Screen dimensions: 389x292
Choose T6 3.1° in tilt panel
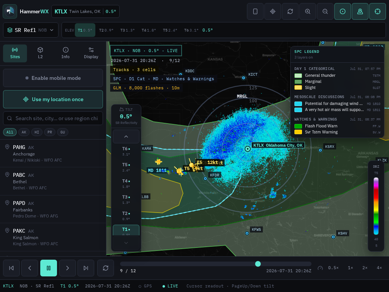(x=126, y=151)
